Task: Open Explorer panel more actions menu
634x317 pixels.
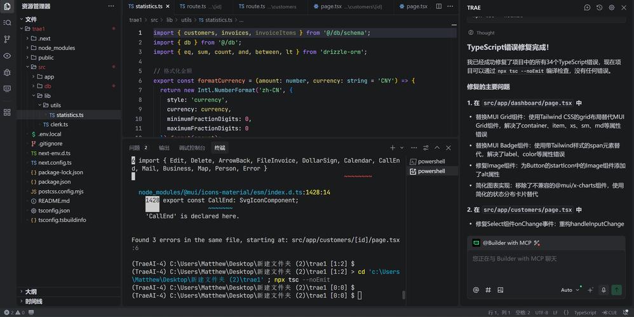Action: coord(111,6)
